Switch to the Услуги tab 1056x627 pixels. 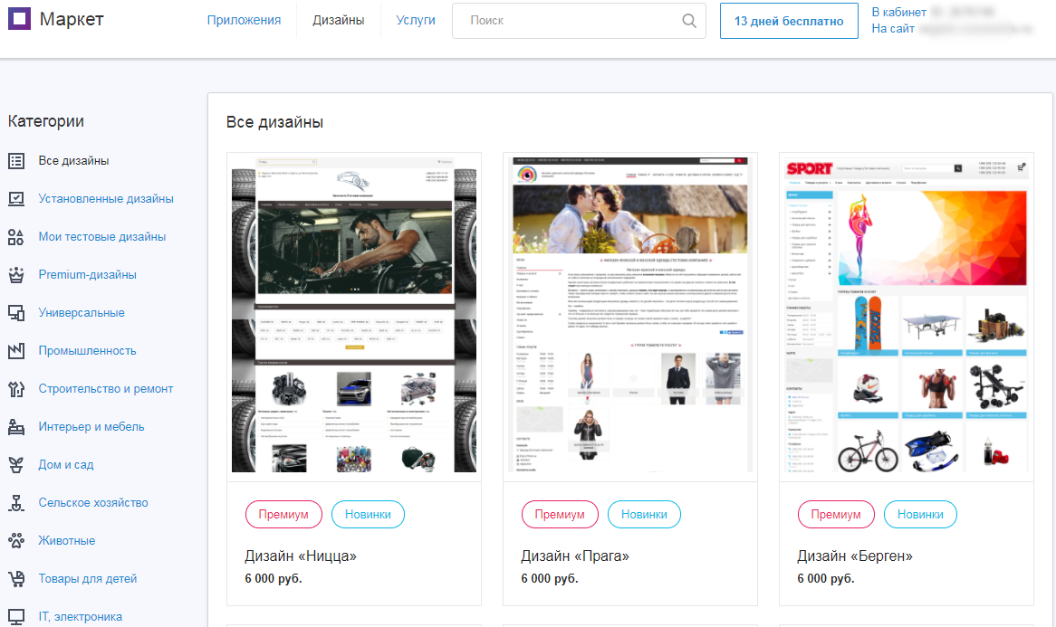click(x=416, y=20)
